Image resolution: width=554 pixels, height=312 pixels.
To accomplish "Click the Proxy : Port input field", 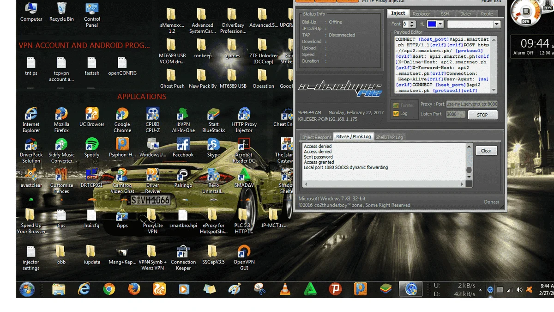I will coord(472,104).
